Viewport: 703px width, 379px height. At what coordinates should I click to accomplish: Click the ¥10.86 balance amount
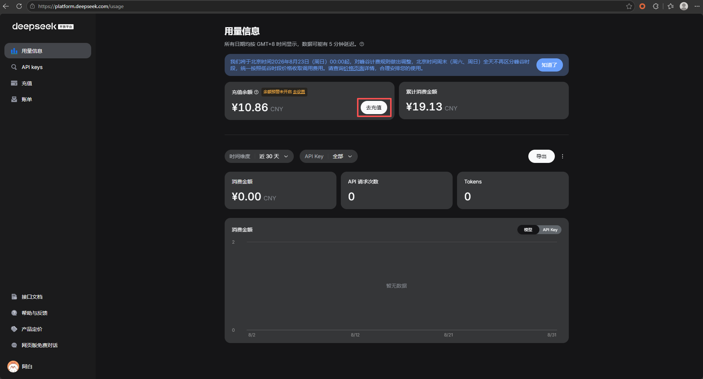(250, 107)
